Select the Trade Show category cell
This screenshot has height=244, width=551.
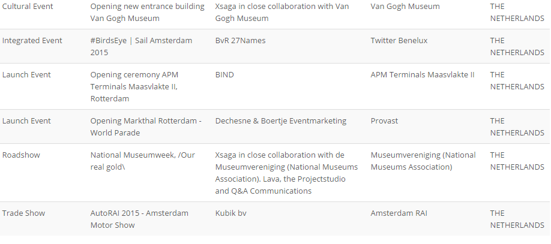point(24,213)
